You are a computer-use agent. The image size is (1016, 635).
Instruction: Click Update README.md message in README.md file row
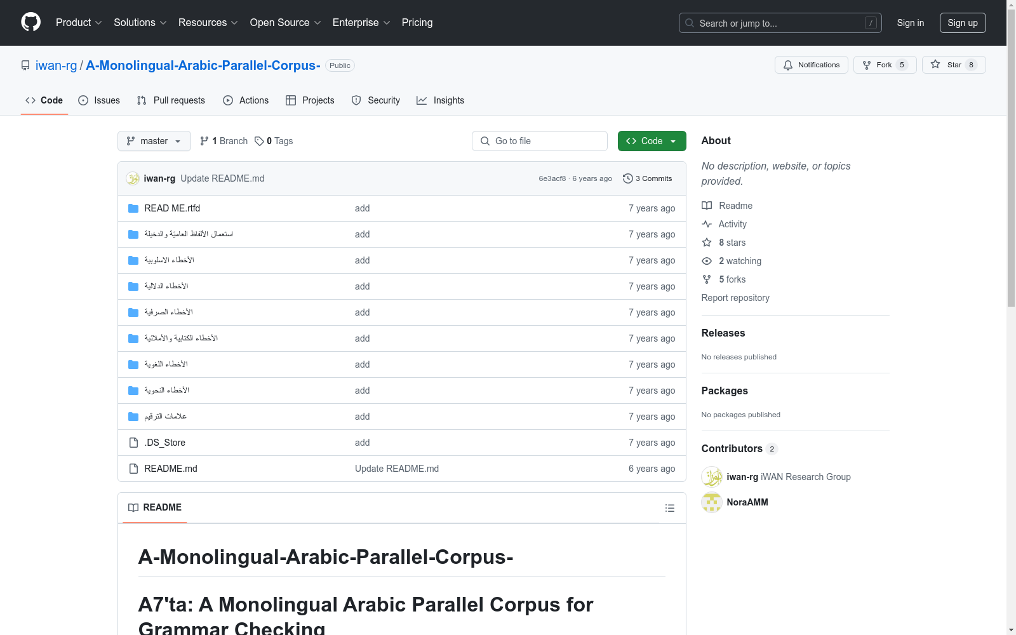pos(397,469)
